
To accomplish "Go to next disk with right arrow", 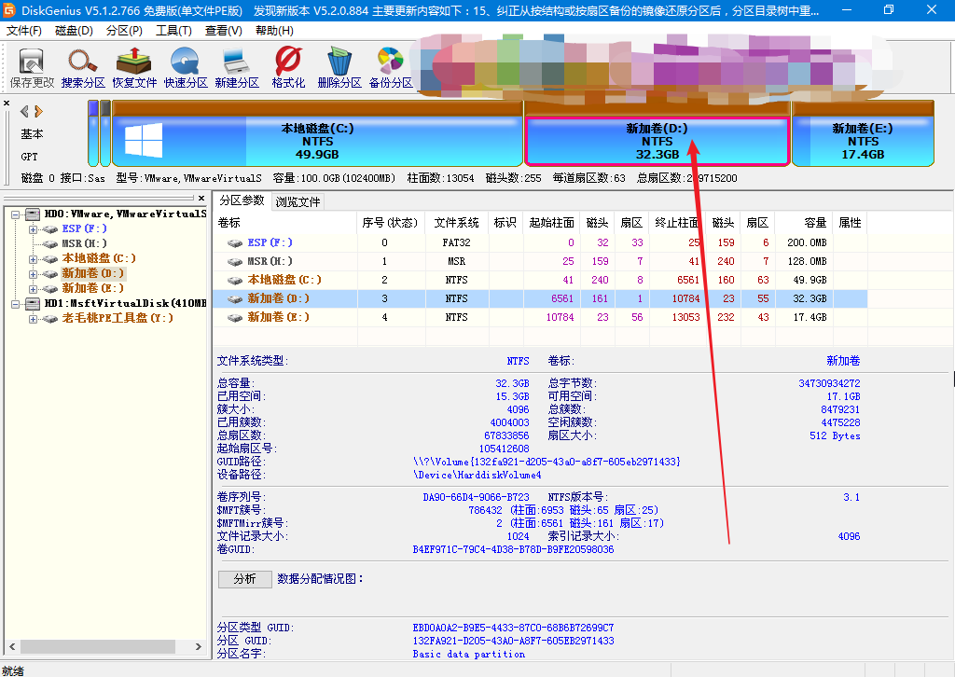I will pos(38,111).
